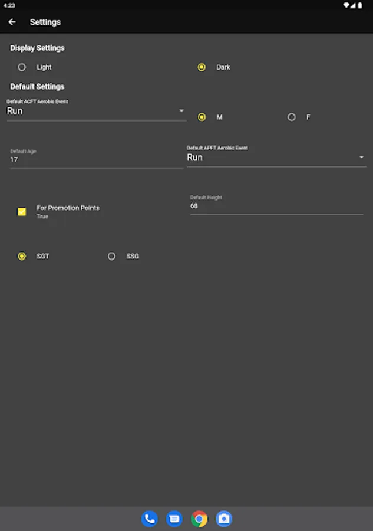Select the Dark display theme
The image size is (373, 531).
click(x=202, y=67)
